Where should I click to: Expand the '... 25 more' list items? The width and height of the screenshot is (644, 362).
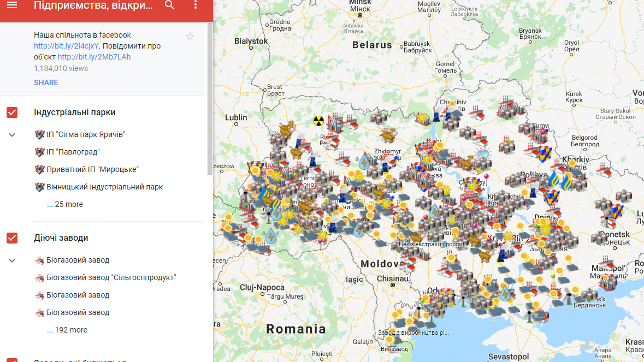65,204
